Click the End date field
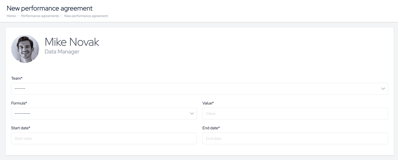 click(295, 139)
